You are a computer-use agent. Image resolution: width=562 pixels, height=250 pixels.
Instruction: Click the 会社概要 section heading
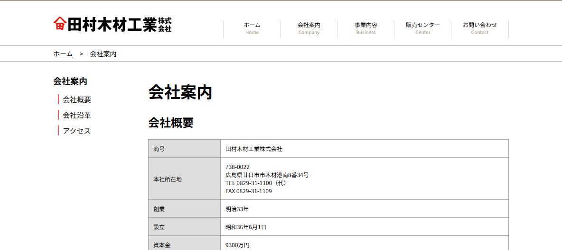(x=171, y=123)
